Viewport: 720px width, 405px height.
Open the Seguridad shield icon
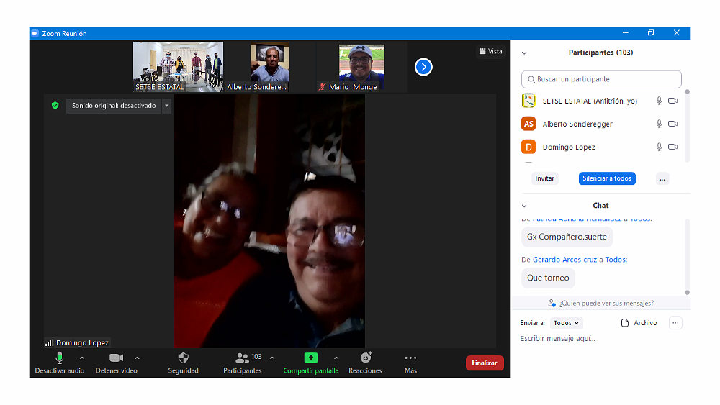pyautogui.click(x=183, y=358)
